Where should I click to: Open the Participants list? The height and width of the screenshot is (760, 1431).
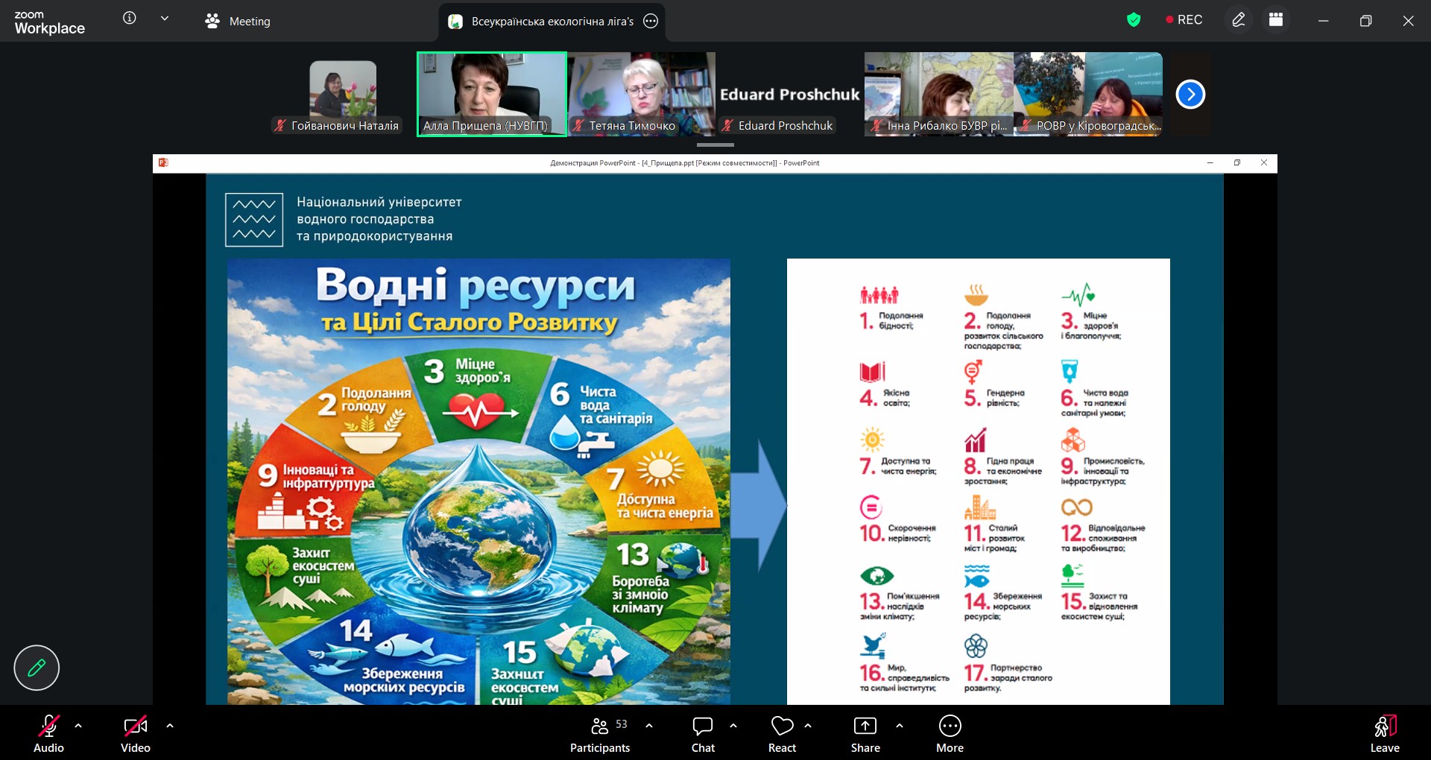(x=600, y=734)
